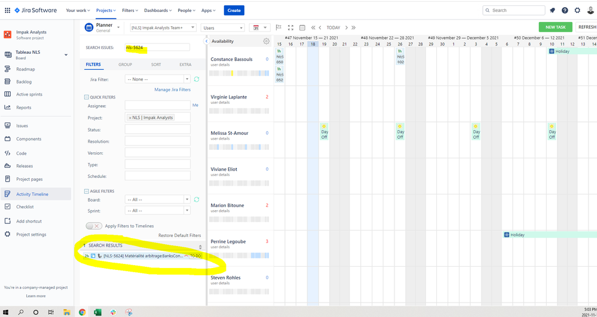Open the [NLS] Impak Analysts Team+ dropdown
Viewport: 597px width, 317px height.
(x=163, y=27)
